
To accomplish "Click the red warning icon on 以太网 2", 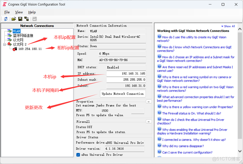I will pos(8,44).
